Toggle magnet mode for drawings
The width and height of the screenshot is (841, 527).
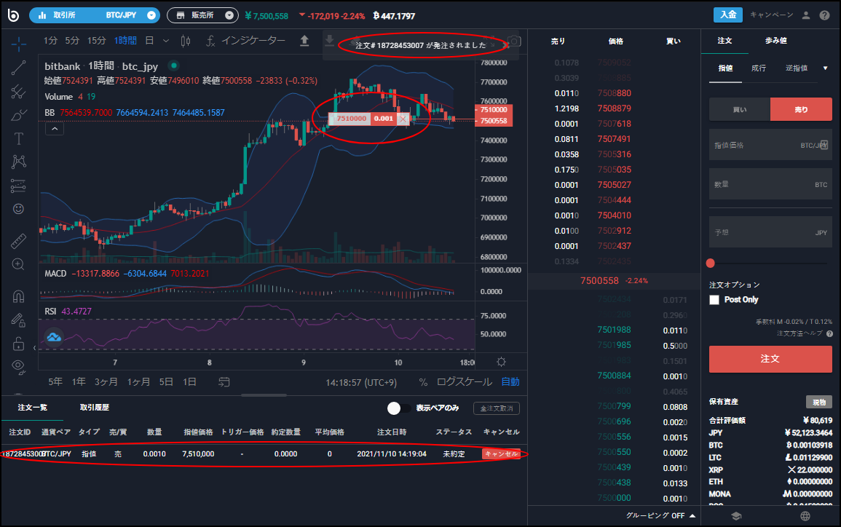pos(18,296)
